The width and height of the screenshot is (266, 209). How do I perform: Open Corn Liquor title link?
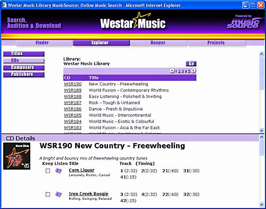pos(81,170)
